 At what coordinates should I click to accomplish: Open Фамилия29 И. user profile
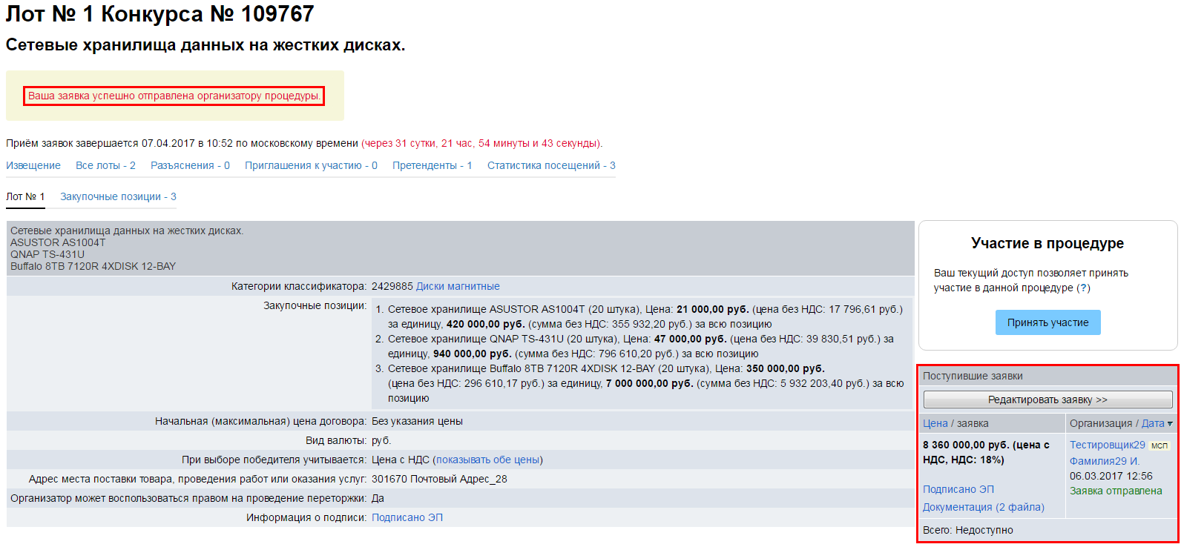point(1104,461)
